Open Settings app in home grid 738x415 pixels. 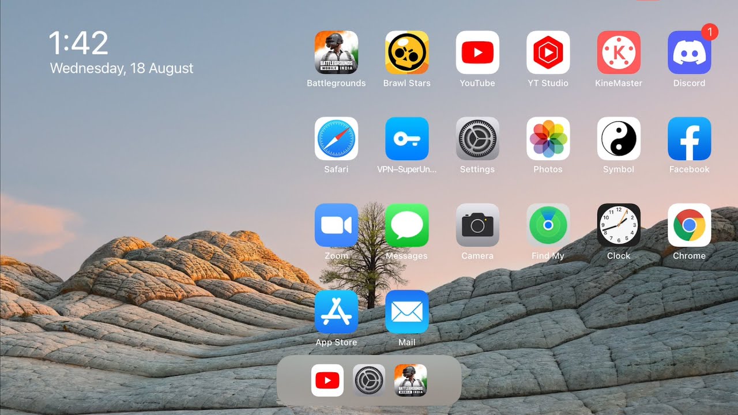coord(477,139)
